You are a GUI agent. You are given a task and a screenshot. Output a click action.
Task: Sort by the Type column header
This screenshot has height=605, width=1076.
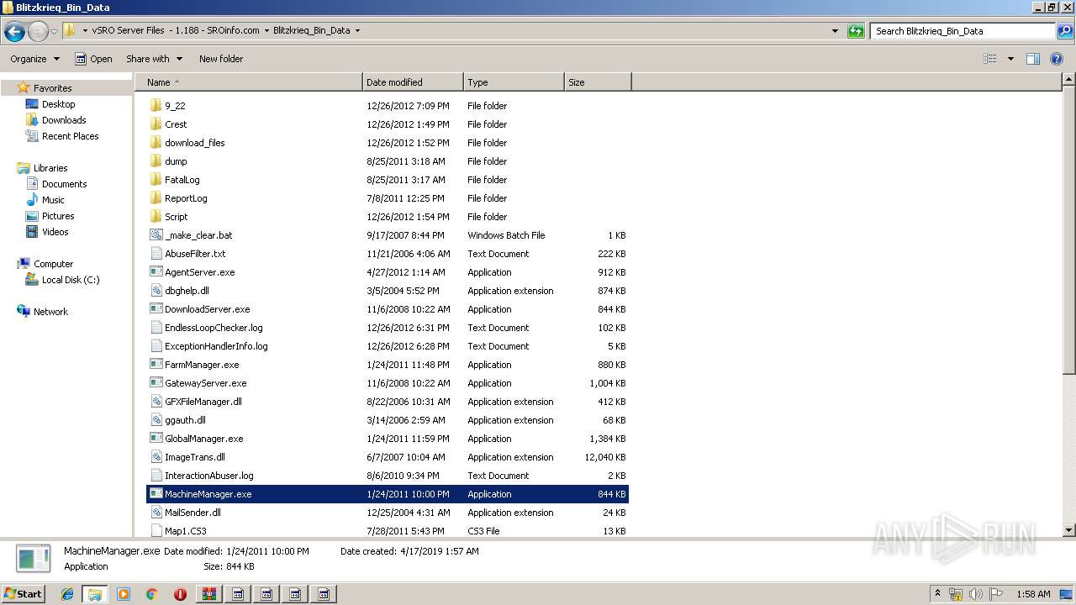click(514, 82)
